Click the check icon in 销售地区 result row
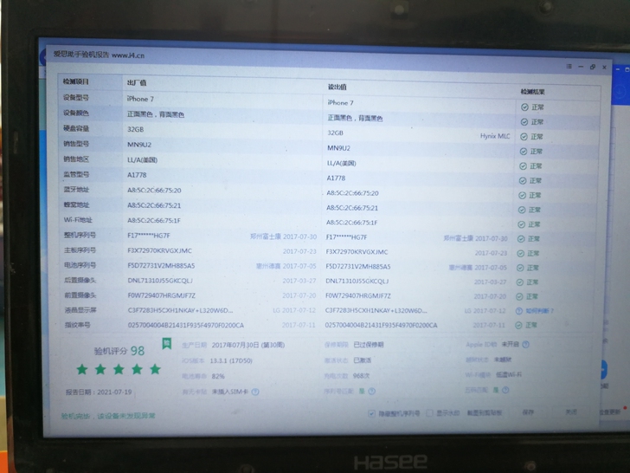The width and height of the screenshot is (630, 473). coord(523,166)
